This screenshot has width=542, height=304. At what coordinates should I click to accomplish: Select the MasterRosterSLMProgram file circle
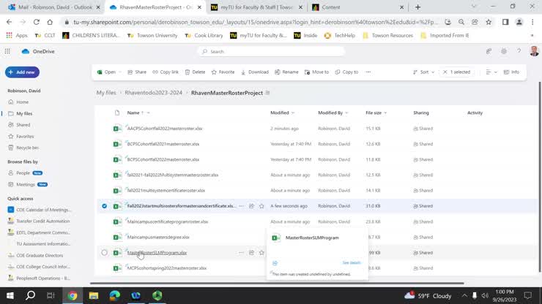pyautogui.click(x=104, y=253)
